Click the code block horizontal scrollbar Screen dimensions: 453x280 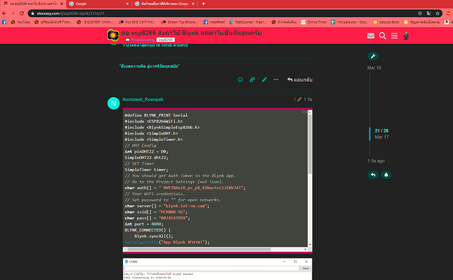[199, 249]
